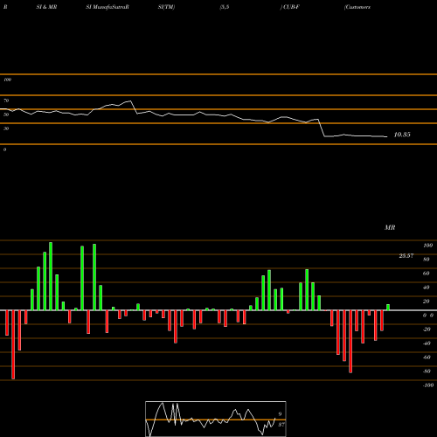Image resolution: width=437 pixels, height=437 pixels.
Task: Select the 60 label on MR axis
Action: [x=426, y=274]
